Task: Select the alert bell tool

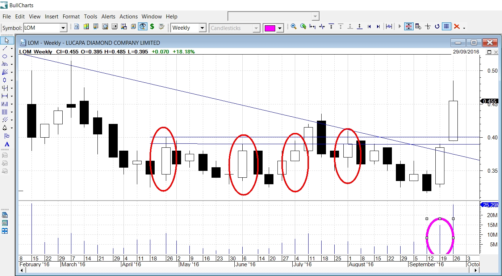Action: (x=5, y=128)
